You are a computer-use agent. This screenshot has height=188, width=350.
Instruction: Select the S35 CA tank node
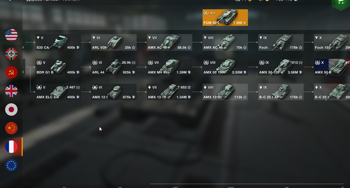click(x=58, y=42)
